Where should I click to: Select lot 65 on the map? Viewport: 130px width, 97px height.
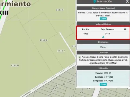72,78
